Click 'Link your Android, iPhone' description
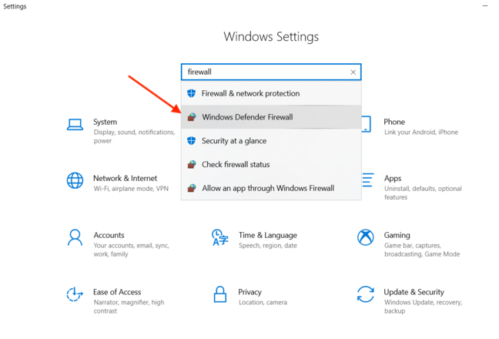This screenshot has height=339, width=499. pyautogui.click(x=421, y=132)
